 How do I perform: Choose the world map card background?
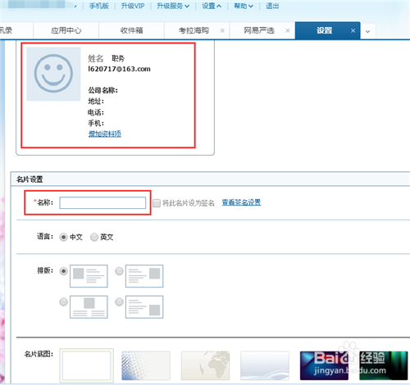[205, 365]
